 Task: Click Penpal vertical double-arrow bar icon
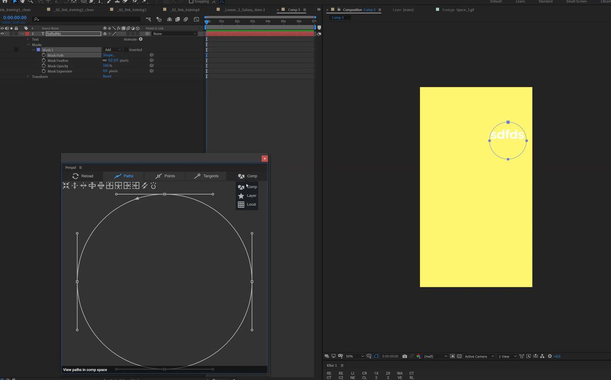[x=101, y=185]
